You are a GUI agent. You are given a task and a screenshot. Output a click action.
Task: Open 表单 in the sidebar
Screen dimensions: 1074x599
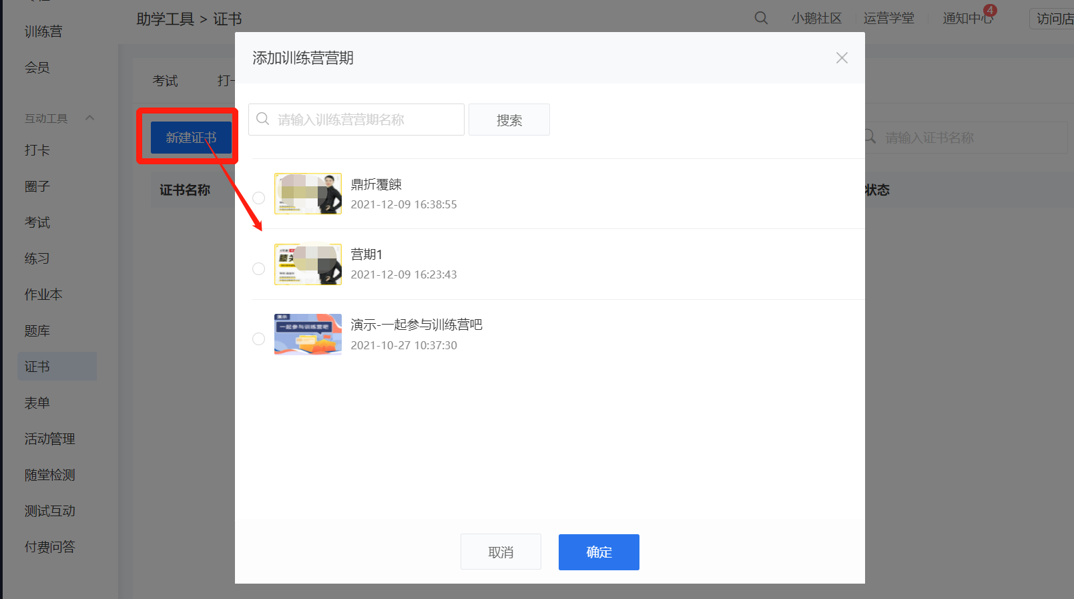tap(37, 403)
